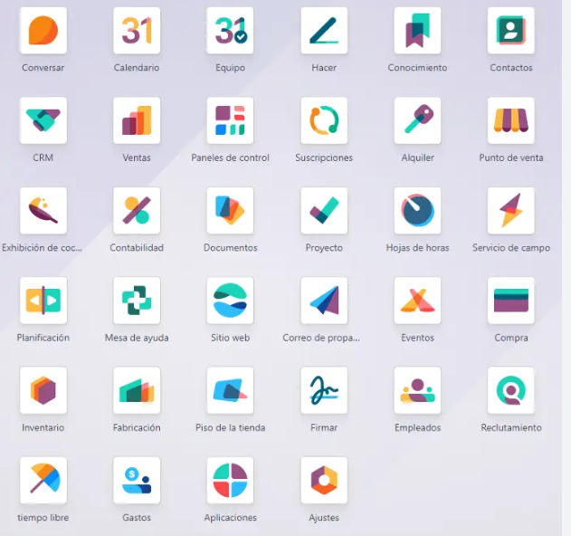Click the Eventos app icon
Screen dimensions: 571x536
click(417, 301)
